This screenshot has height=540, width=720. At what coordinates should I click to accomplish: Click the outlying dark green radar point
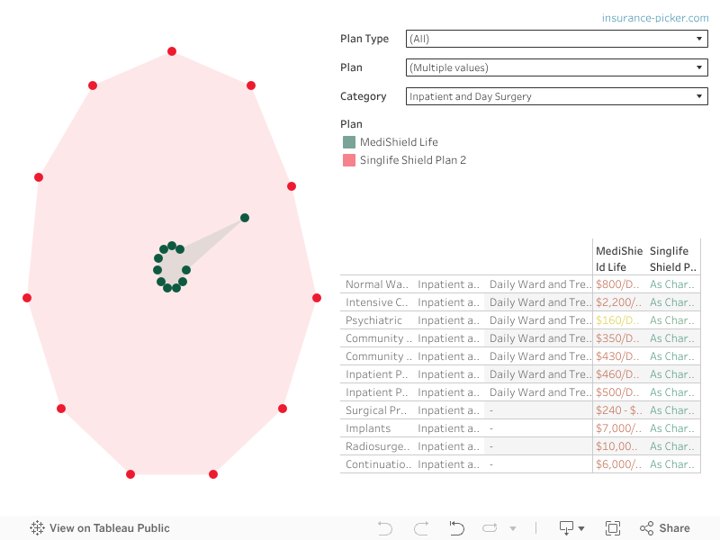point(245,218)
